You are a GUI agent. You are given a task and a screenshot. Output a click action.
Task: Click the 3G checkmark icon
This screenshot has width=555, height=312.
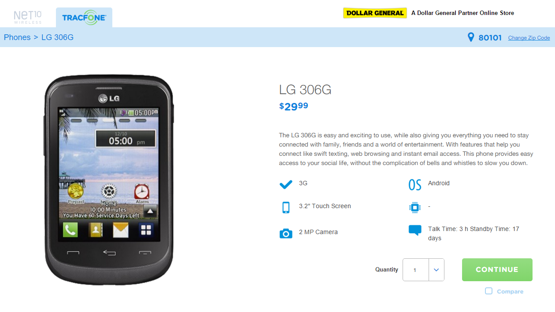[x=286, y=184]
